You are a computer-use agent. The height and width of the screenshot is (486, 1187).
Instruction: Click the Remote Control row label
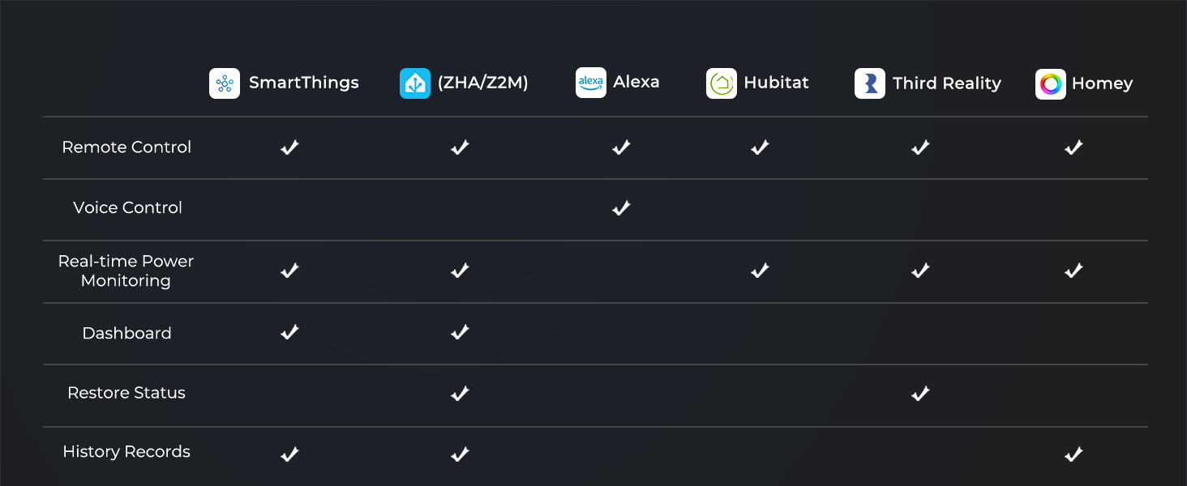click(126, 147)
